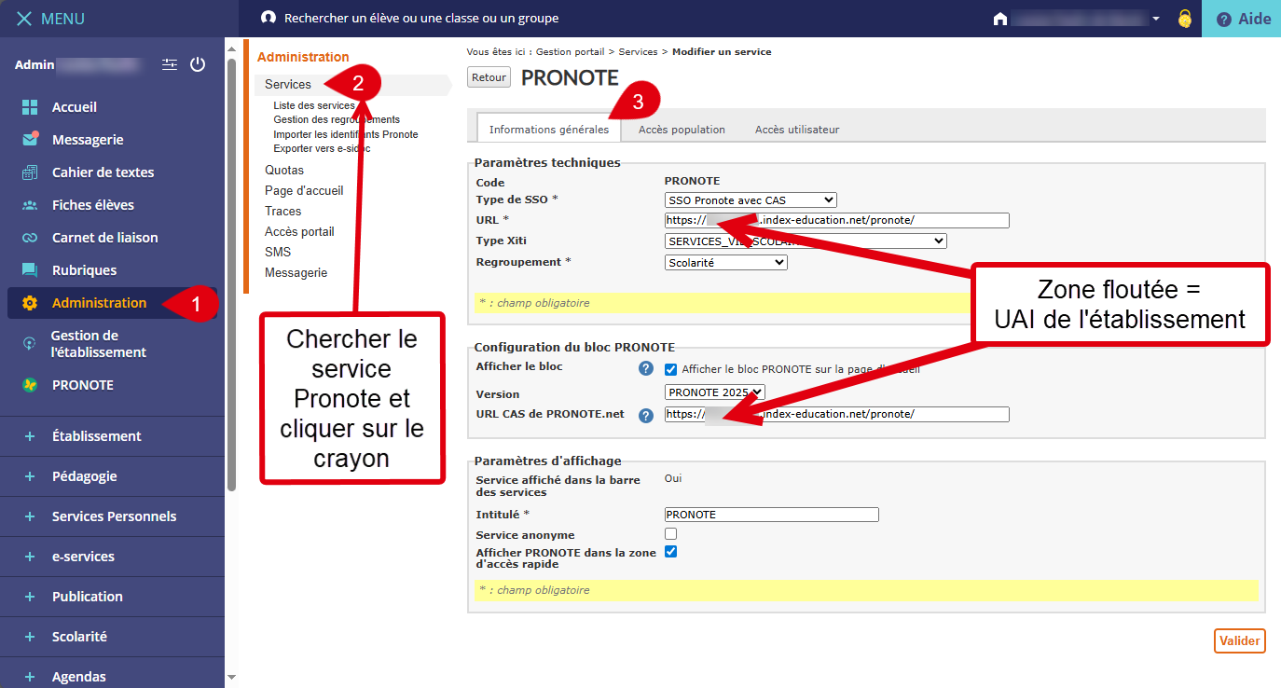Screen dimensions: 1281x688
Task: Click the user search icon in top bar
Action: (x=269, y=18)
